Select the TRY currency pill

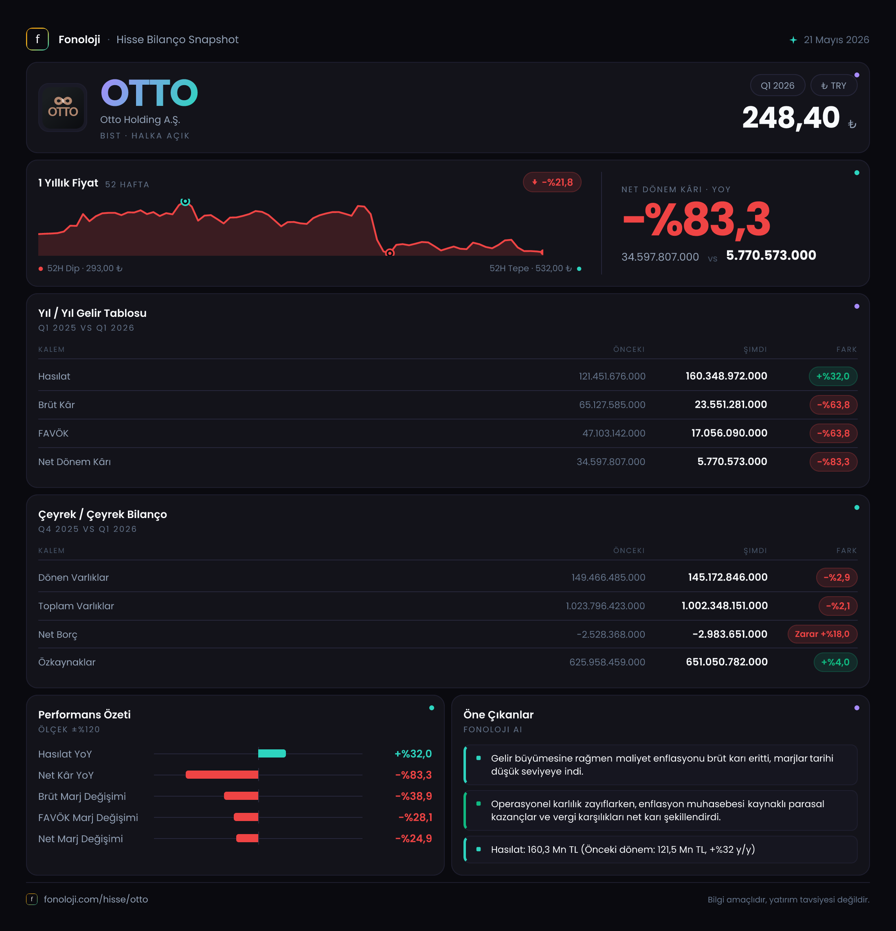click(834, 86)
